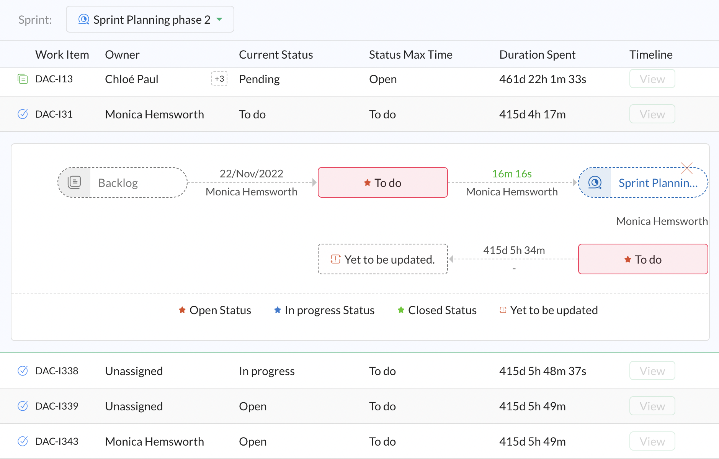
Task: Click View button for DAC-I338
Action: pos(652,371)
